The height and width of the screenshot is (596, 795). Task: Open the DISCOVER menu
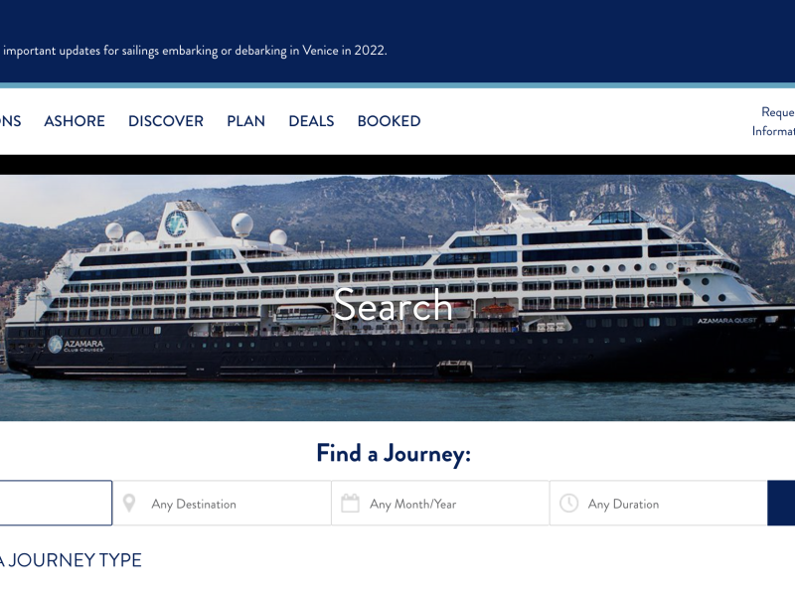[166, 121]
